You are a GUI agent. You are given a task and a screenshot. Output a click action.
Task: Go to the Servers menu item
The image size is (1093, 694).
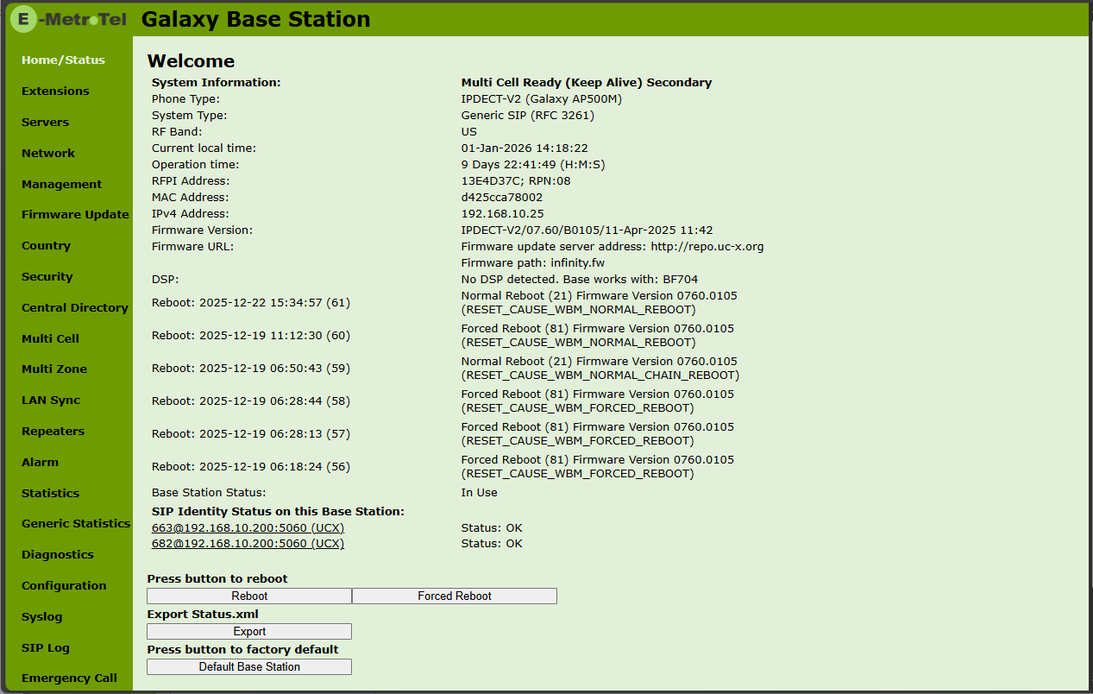(x=45, y=123)
